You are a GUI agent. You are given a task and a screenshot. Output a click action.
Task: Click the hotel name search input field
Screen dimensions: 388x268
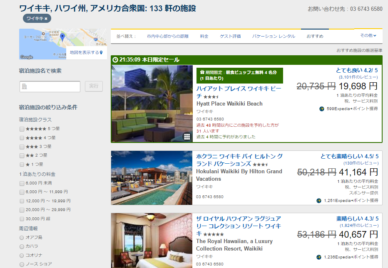(x=50, y=86)
